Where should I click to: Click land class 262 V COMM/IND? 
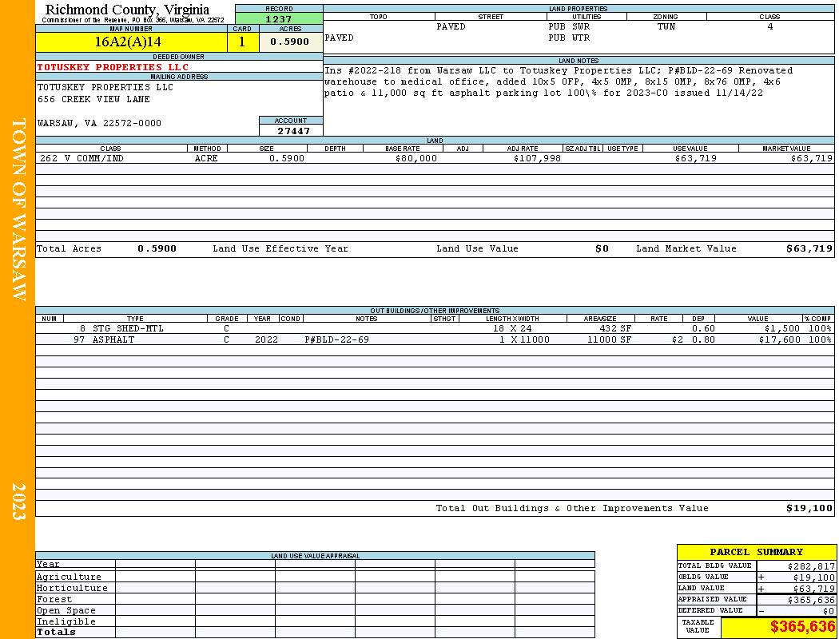tap(80, 158)
